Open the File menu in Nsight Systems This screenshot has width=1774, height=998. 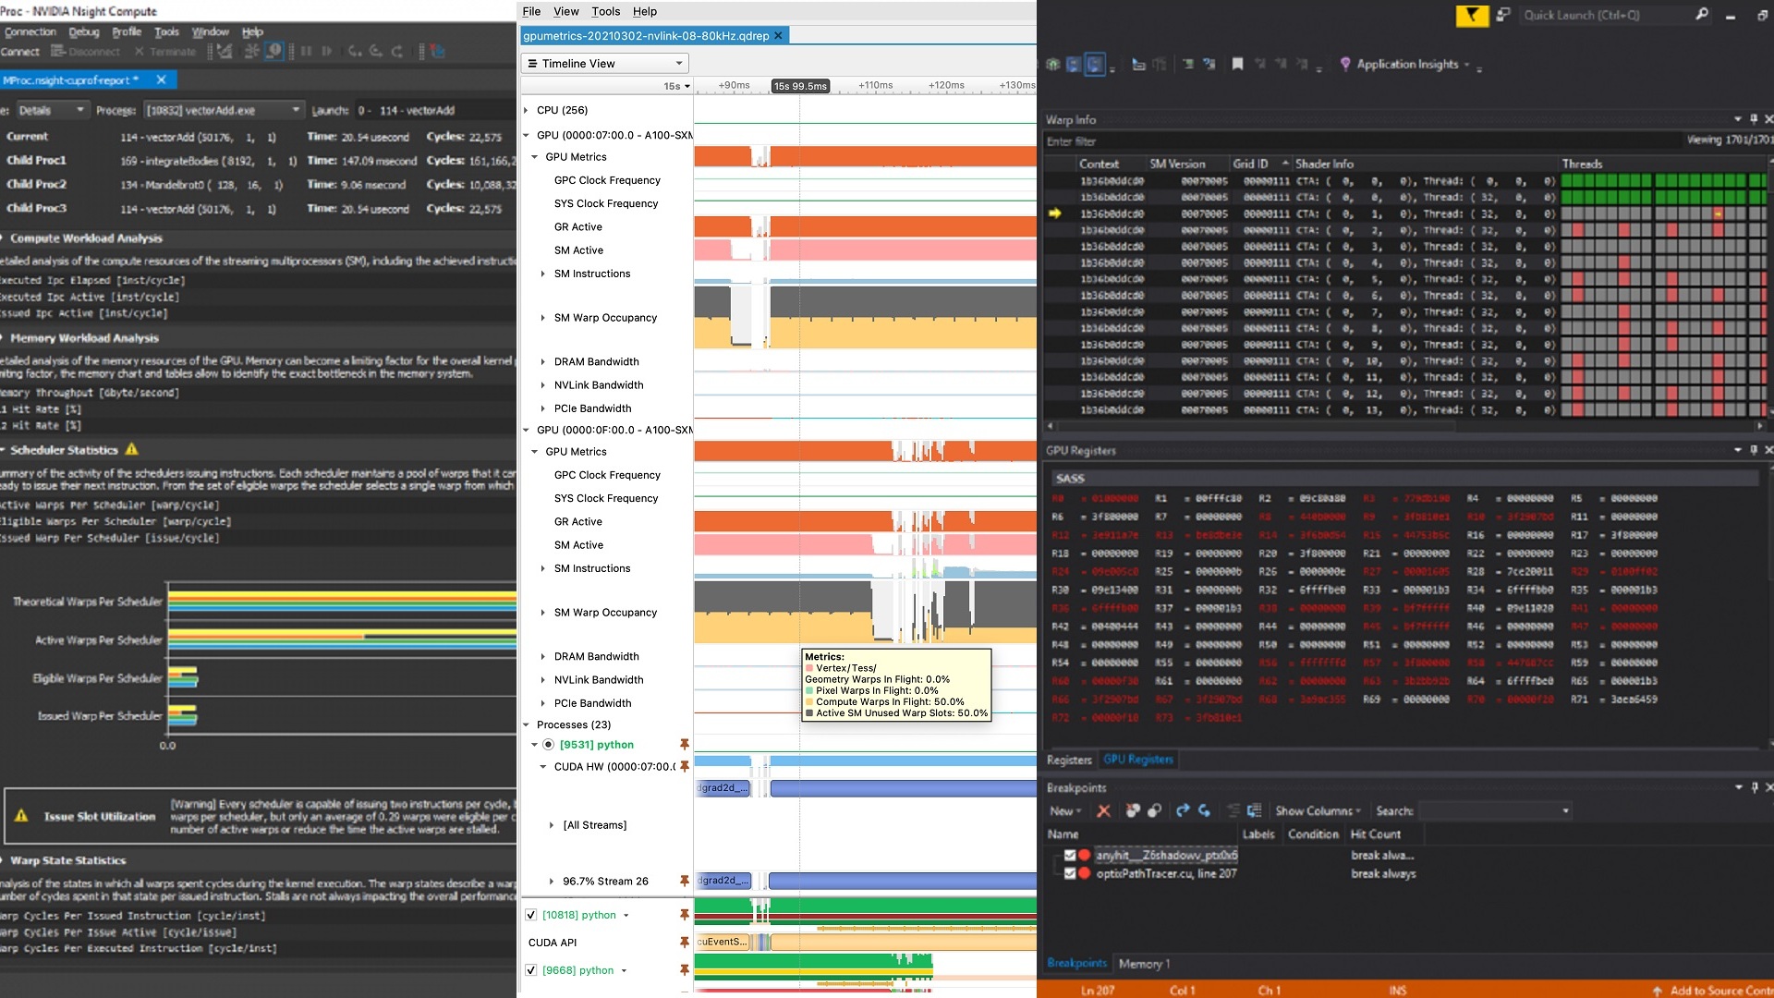tap(531, 11)
